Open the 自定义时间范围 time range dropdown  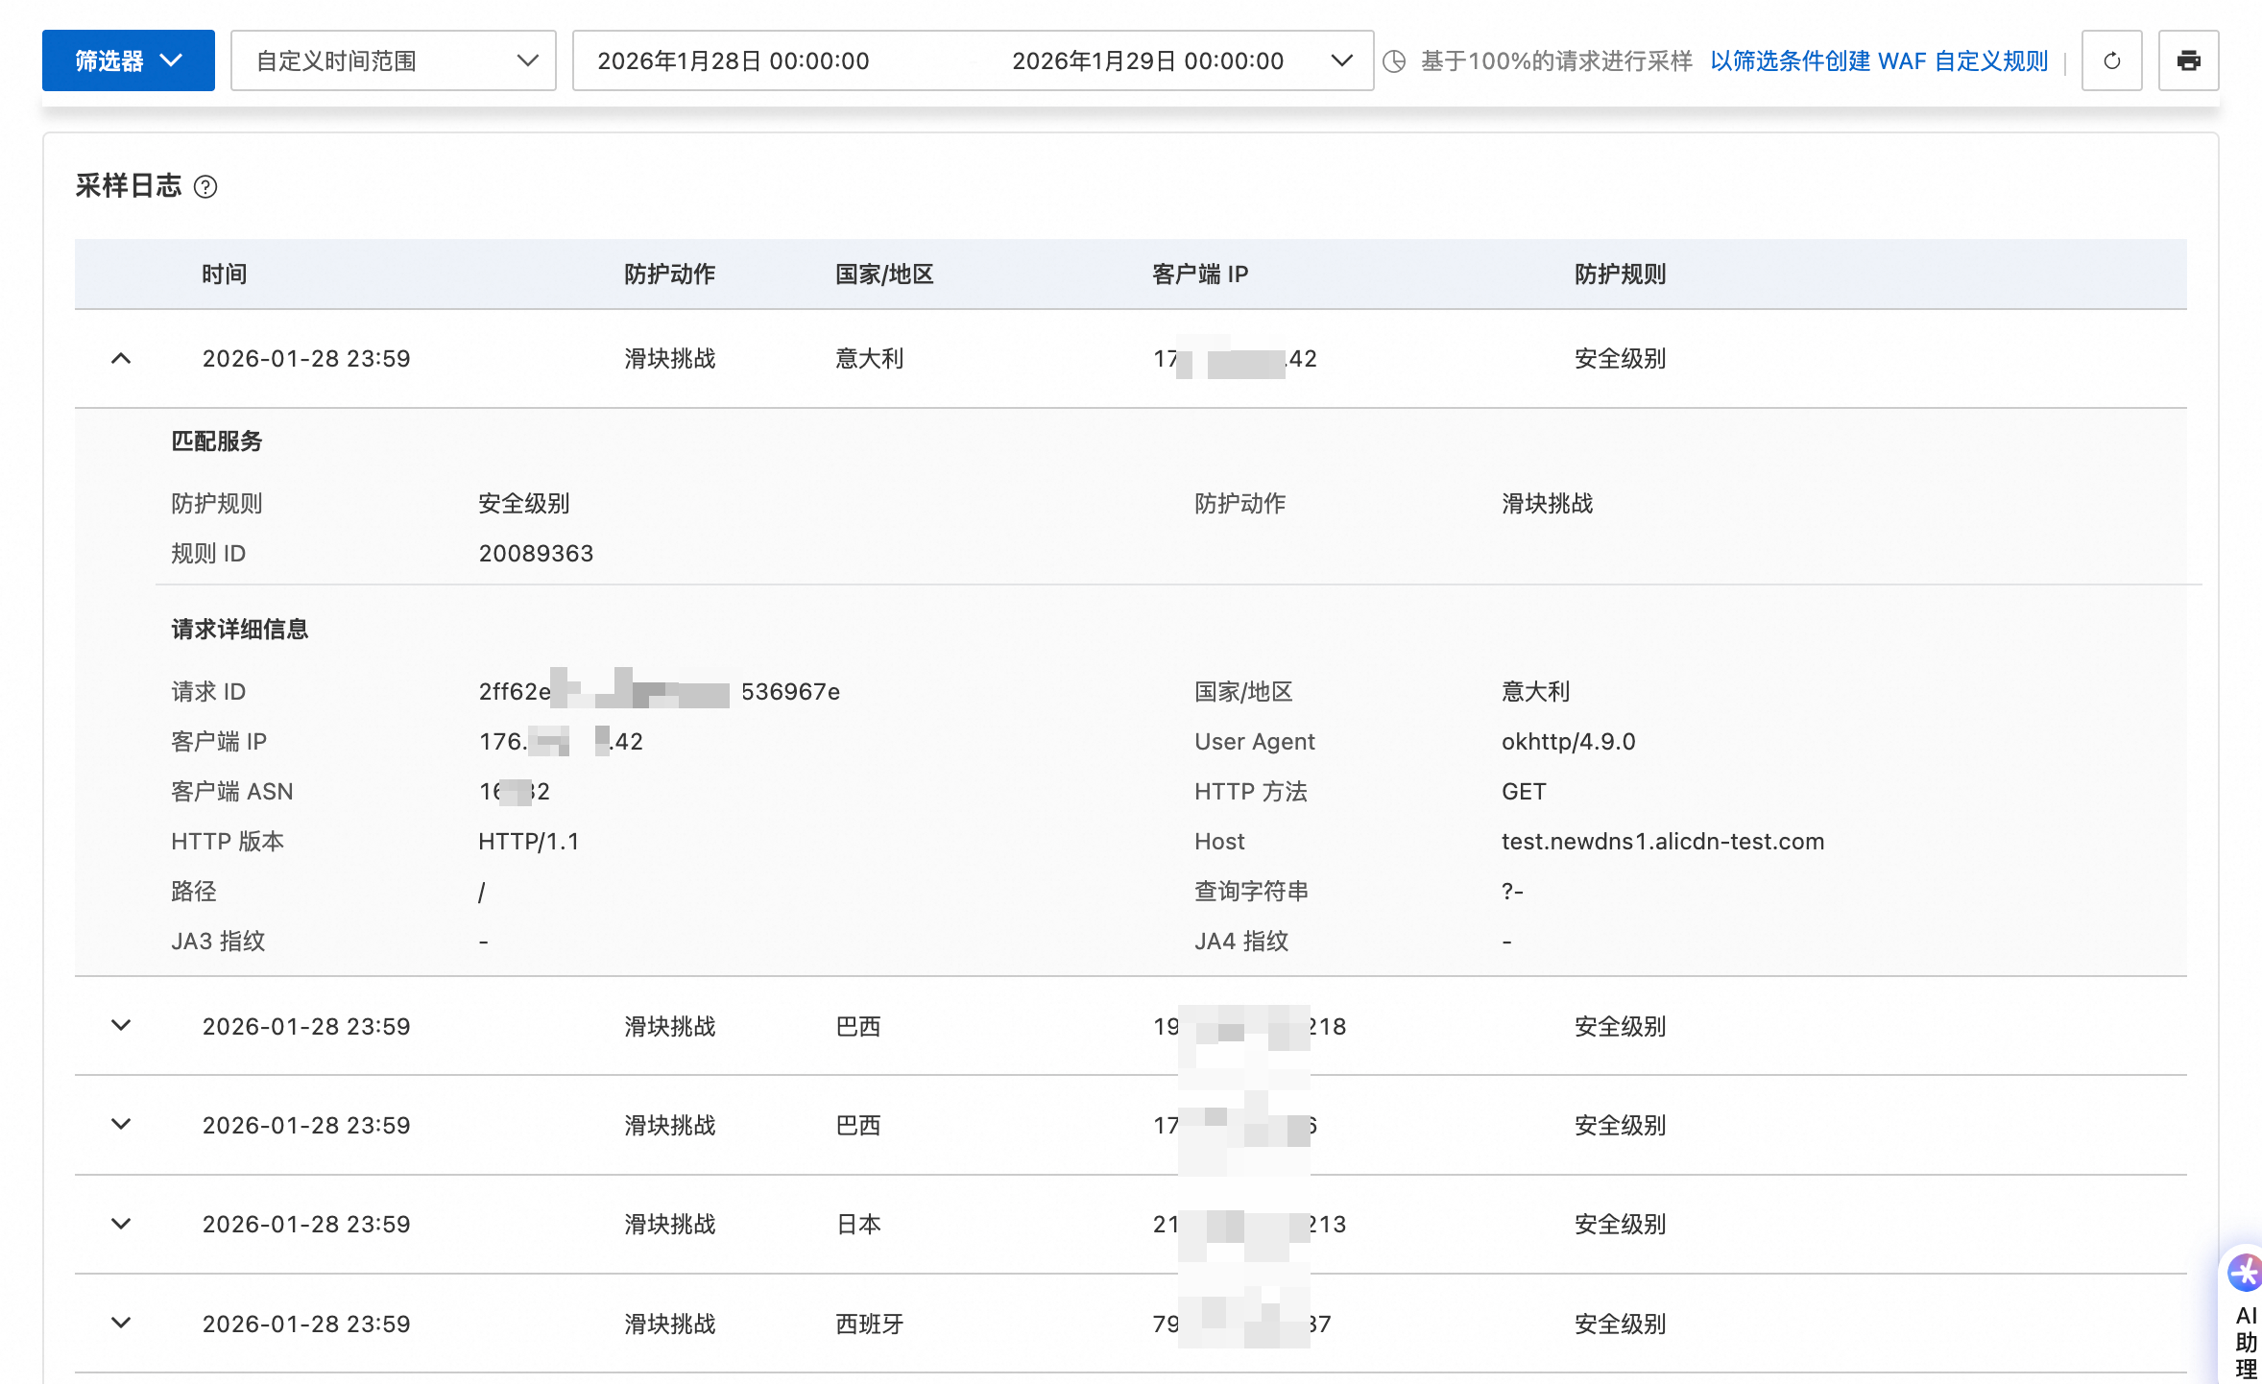click(x=394, y=61)
